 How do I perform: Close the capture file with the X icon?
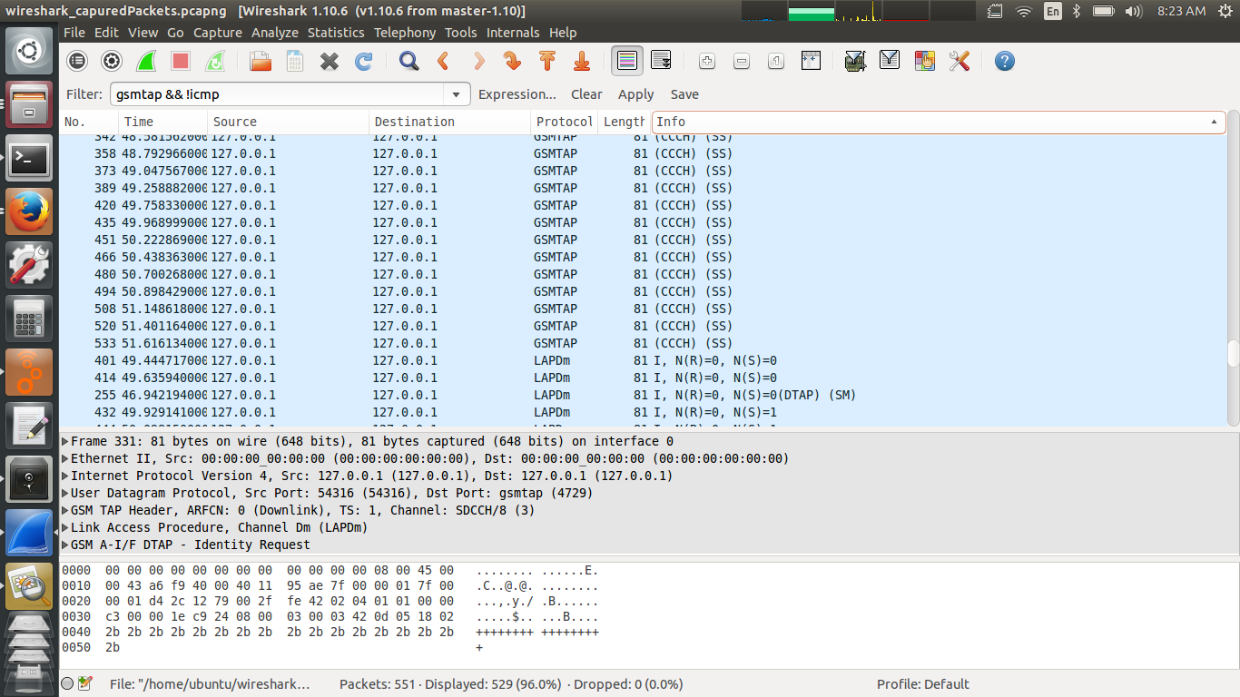point(330,61)
